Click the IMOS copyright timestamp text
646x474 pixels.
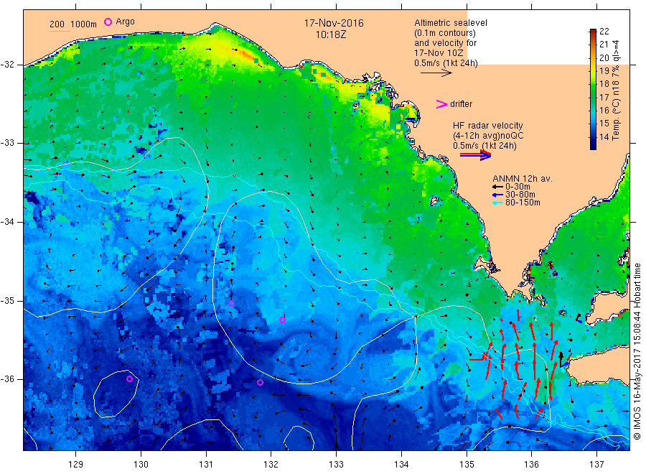click(x=637, y=352)
